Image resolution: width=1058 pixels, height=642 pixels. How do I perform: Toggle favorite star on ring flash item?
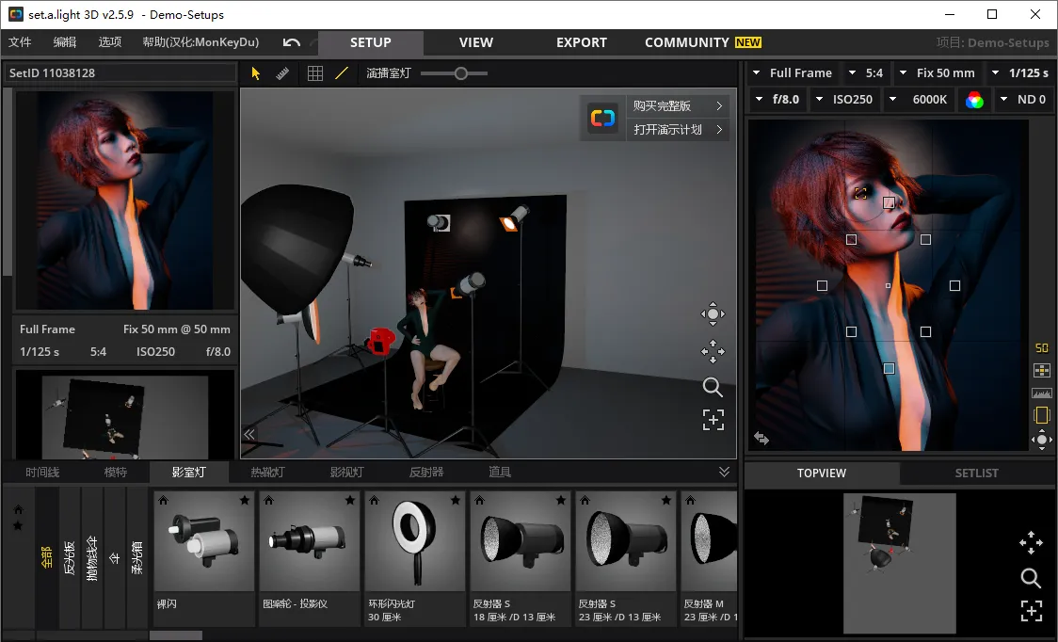(x=456, y=500)
